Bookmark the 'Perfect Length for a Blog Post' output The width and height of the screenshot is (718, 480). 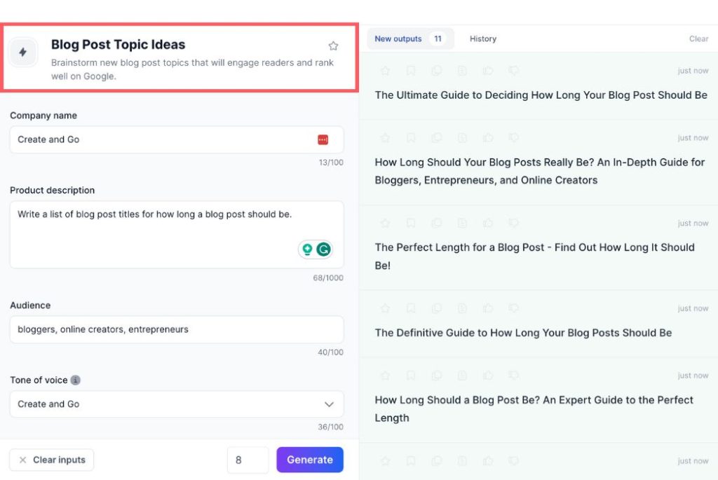411,223
